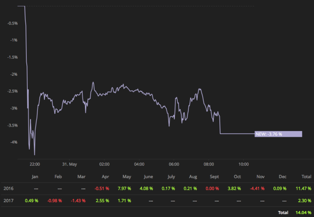Click the 06:00 time axis label
The height and width of the screenshot is (217, 314).
pyautogui.click(x=174, y=164)
